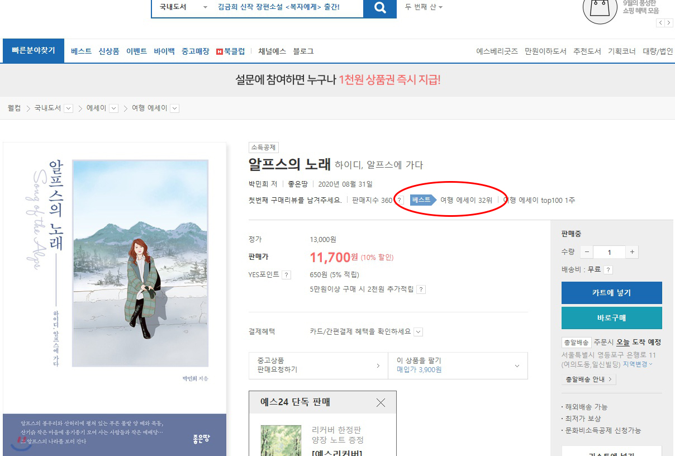Click the 바로구매 button
Image resolution: width=675 pixels, height=456 pixels.
tap(612, 318)
